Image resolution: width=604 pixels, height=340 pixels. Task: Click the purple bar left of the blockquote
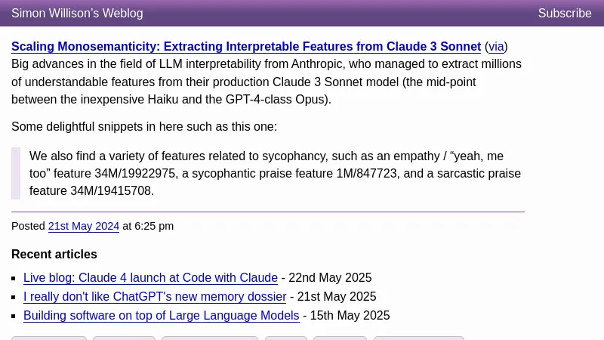16,174
